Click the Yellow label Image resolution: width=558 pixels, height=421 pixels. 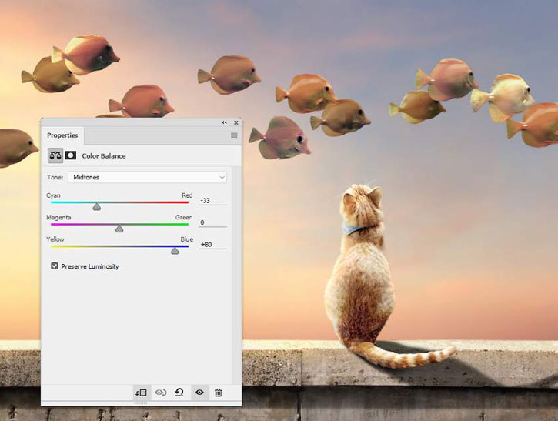(x=55, y=239)
